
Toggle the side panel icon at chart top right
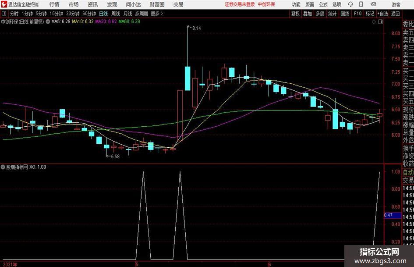pyautogui.click(x=380, y=22)
